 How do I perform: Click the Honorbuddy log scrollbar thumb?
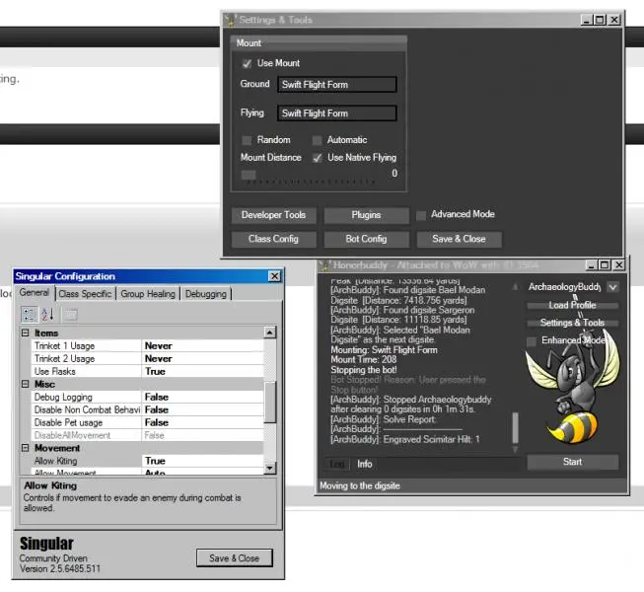[516, 428]
